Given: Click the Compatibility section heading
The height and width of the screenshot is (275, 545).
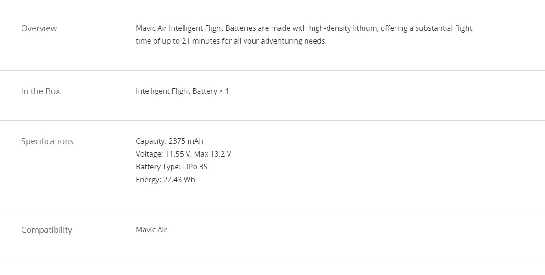Looking at the screenshot, I should (x=47, y=230).
